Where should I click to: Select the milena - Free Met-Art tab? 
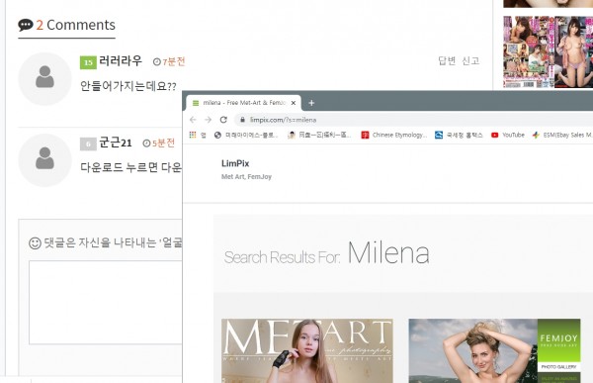pyautogui.click(x=243, y=103)
